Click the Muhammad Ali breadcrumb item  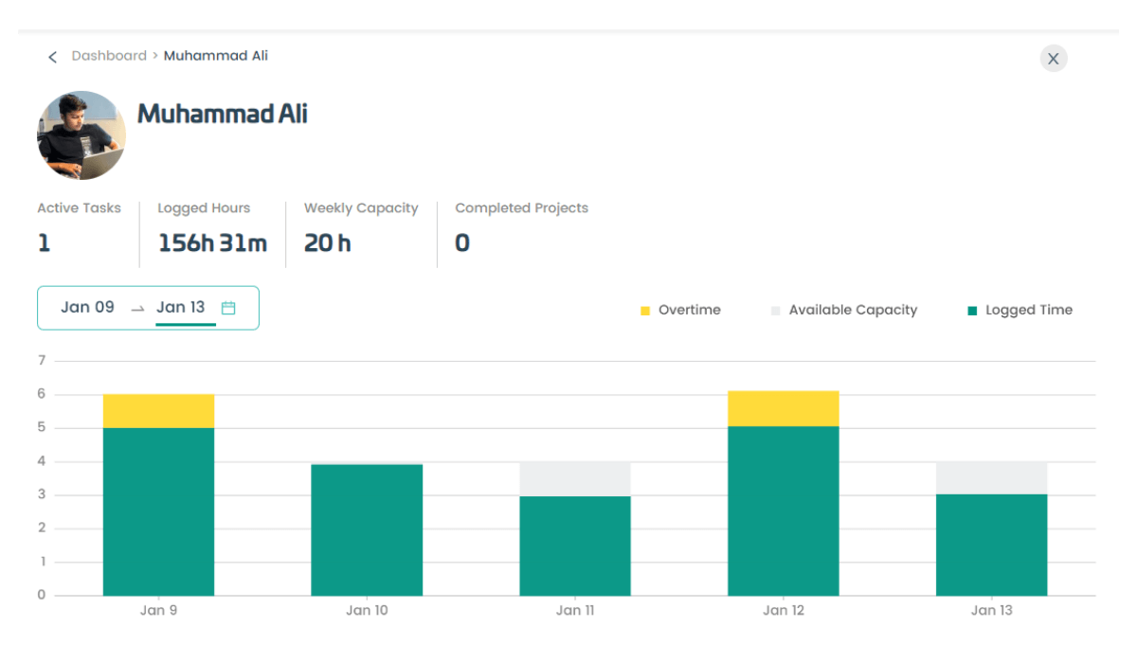pos(216,56)
